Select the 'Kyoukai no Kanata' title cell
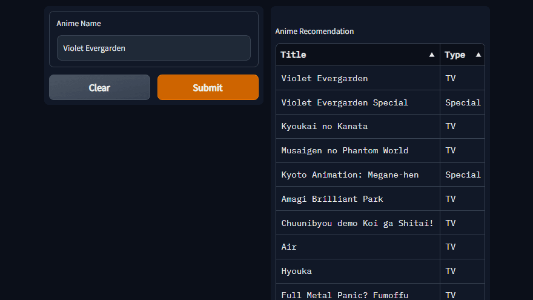This screenshot has width=533, height=300. (358, 127)
